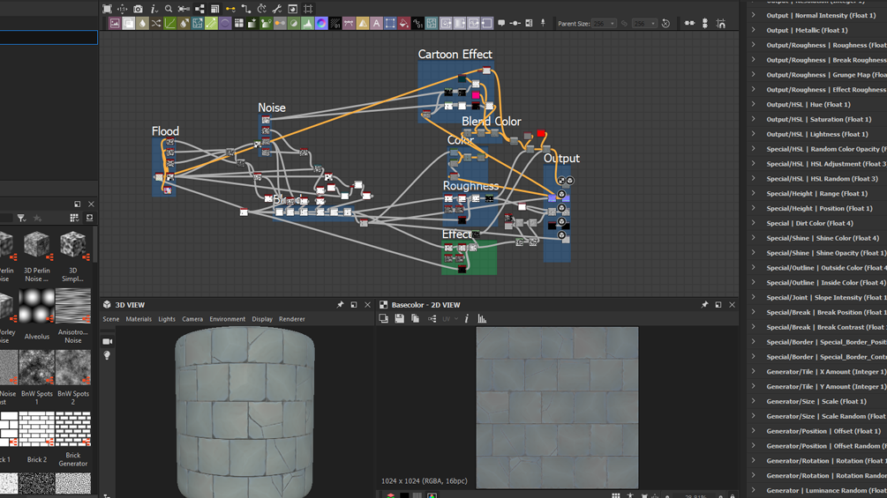Toggle the tiling grid in the 2D view
The height and width of the screenshot is (498, 887).
coord(615,495)
